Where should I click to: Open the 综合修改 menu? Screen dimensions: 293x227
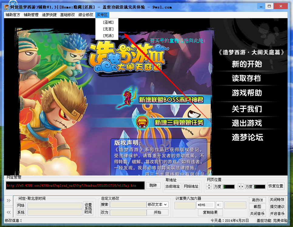(86, 15)
